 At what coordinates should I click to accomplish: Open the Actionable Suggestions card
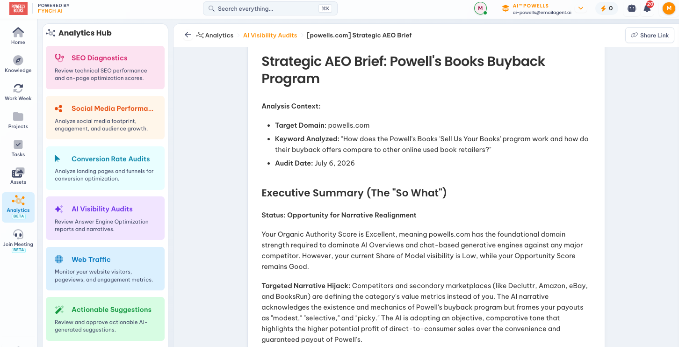pos(105,319)
